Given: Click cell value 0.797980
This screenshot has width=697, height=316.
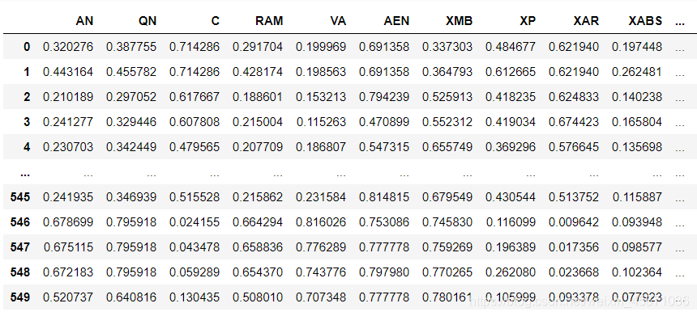Looking at the screenshot, I should 384,272.
